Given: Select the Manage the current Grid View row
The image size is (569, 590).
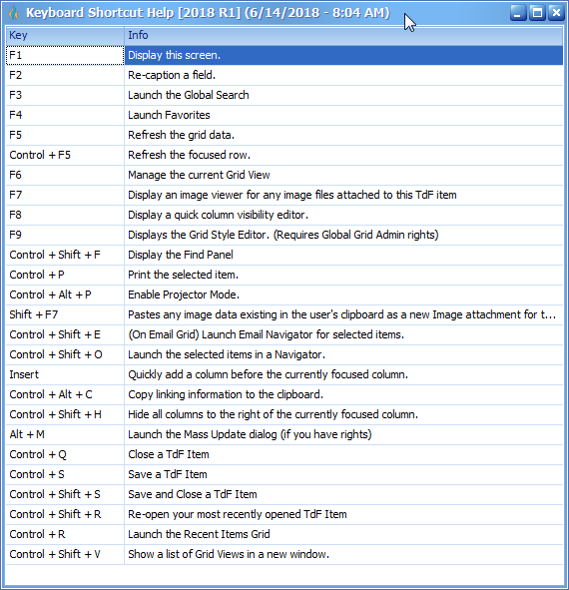Looking at the screenshot, I should (x=284, y=175).
